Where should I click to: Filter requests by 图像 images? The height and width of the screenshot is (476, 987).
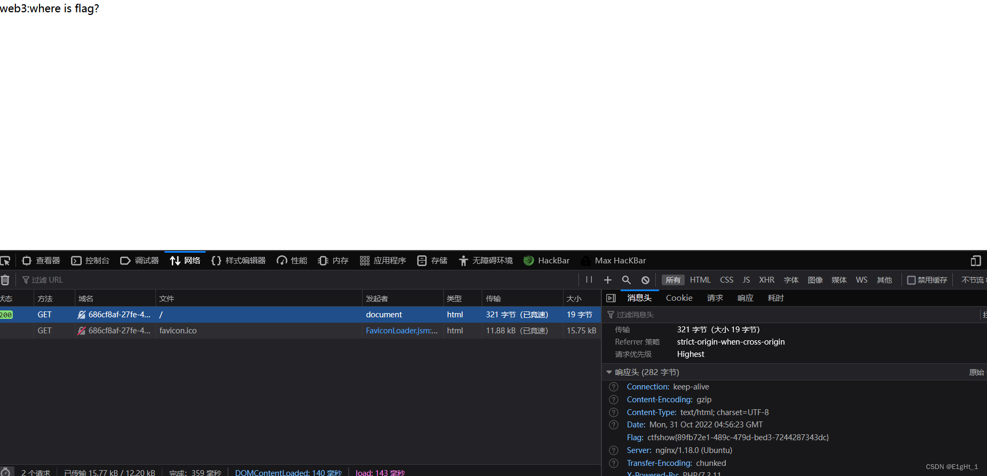pyautogui.click(x=815, y=280)
